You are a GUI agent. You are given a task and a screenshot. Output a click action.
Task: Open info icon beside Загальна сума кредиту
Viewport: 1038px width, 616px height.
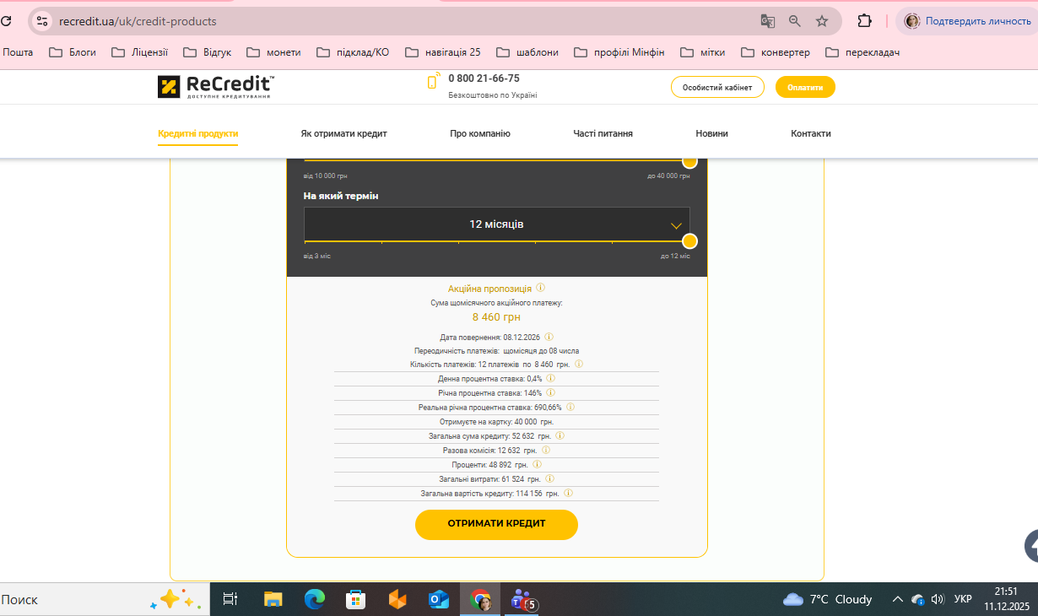560,435
